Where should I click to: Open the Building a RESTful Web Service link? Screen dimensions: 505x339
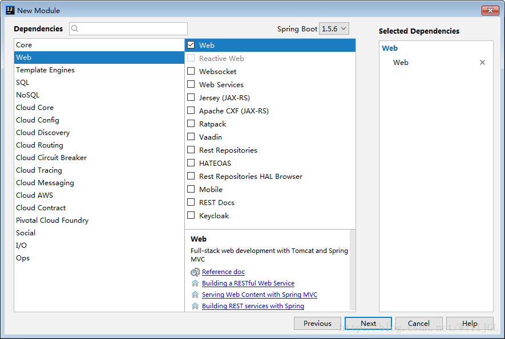(x=248, y=283)
